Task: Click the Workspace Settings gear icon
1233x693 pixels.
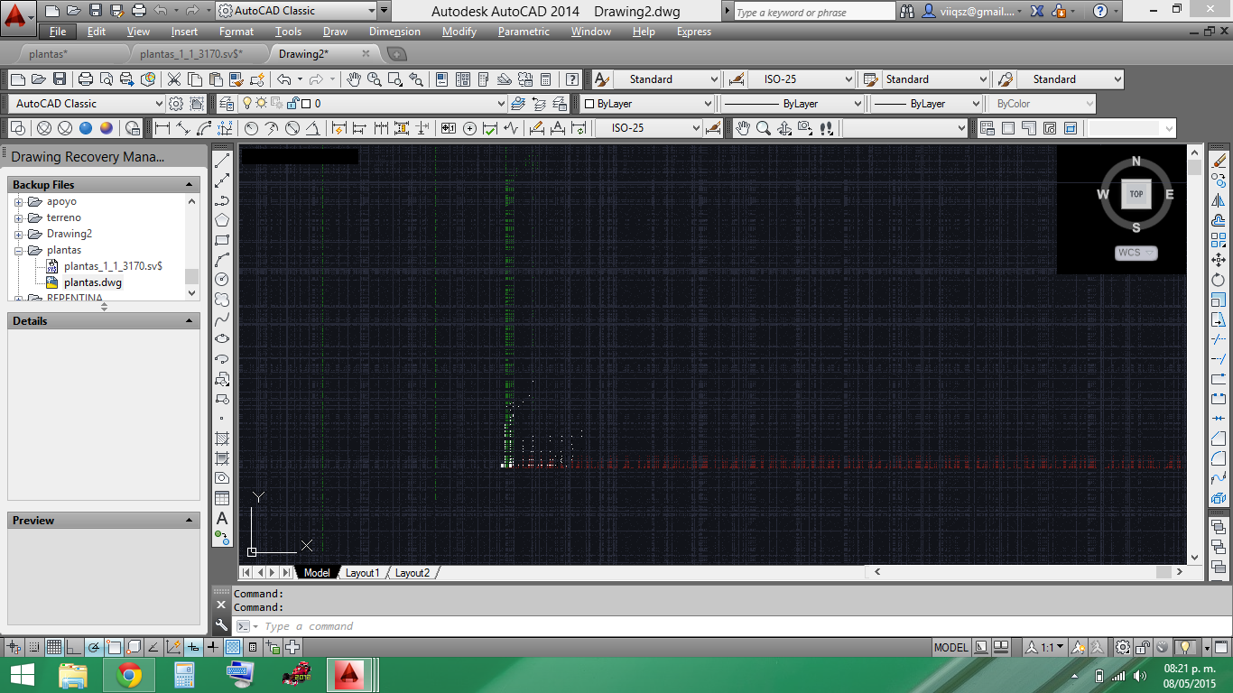Action: coord(176,104)
